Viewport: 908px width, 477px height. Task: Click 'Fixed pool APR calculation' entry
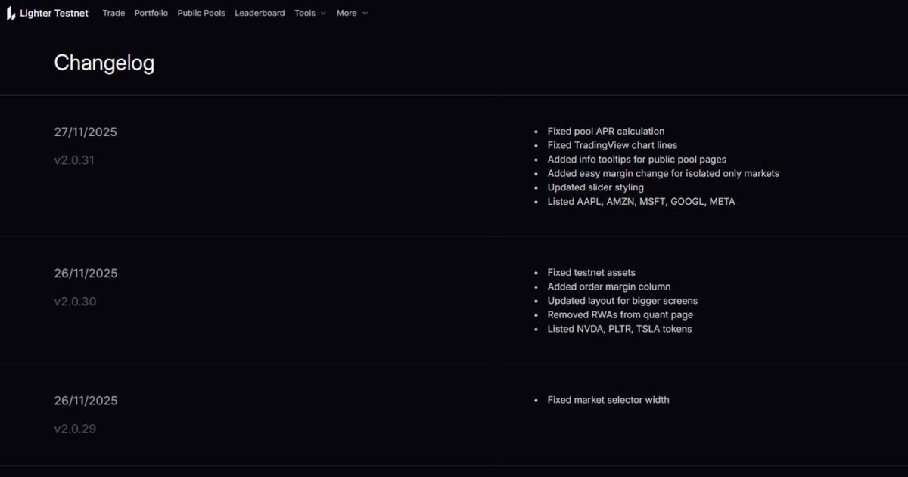(606, 131)
